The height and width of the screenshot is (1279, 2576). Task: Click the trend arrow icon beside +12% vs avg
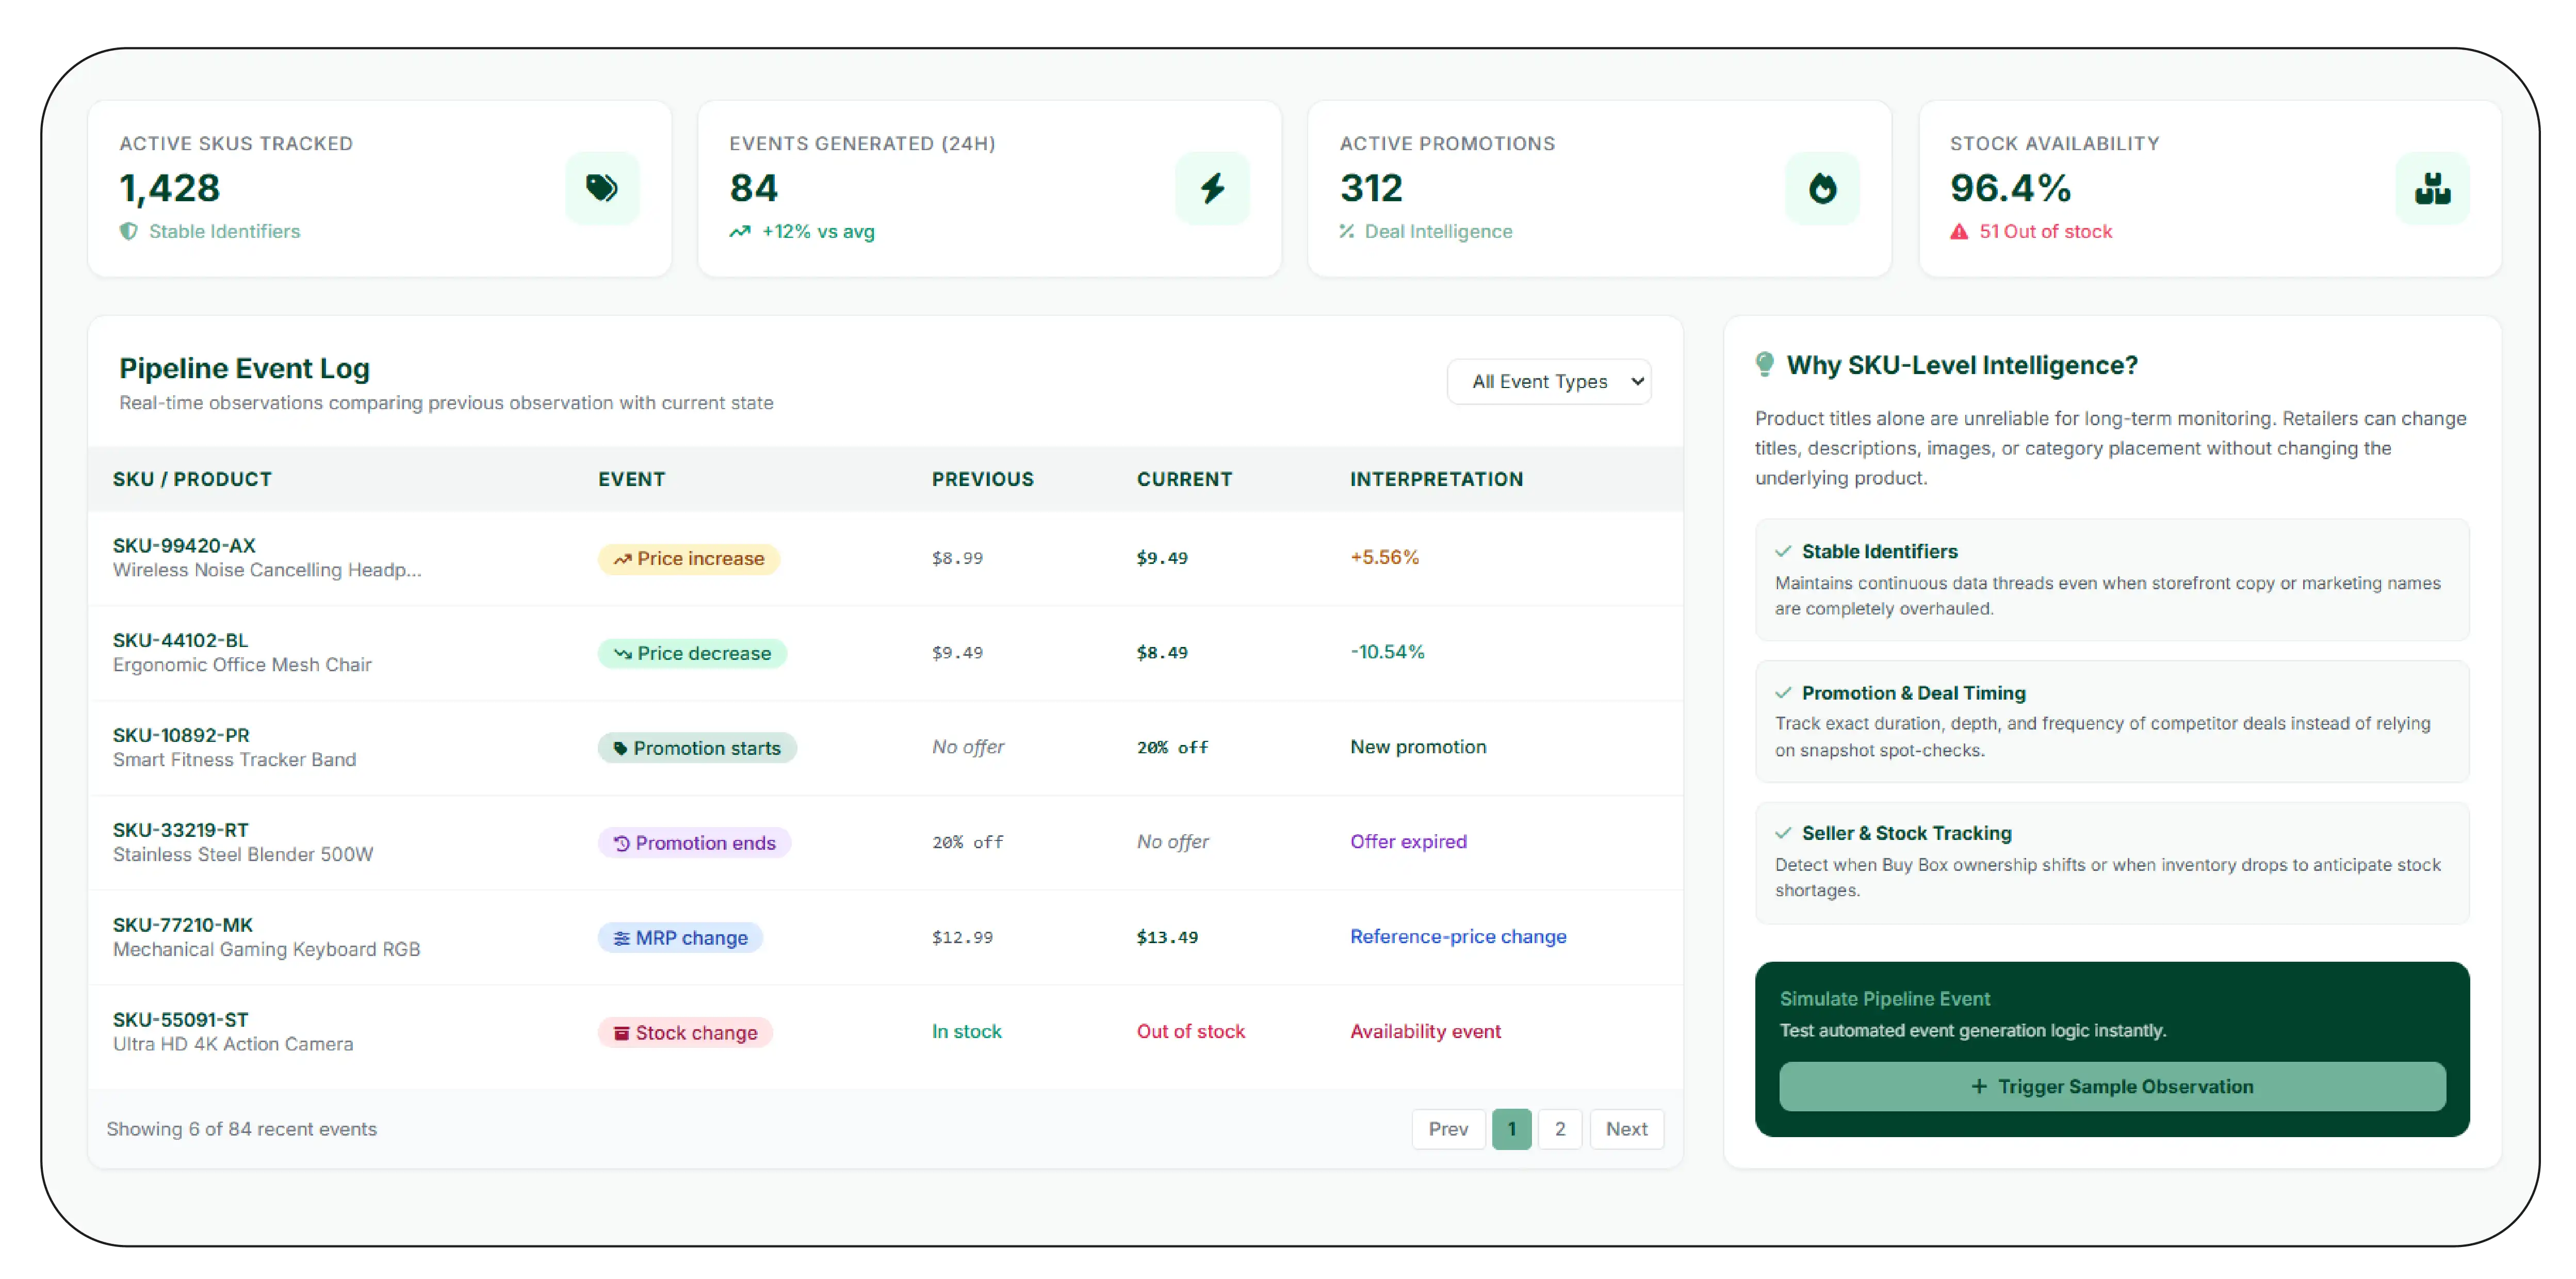point(740,231)
